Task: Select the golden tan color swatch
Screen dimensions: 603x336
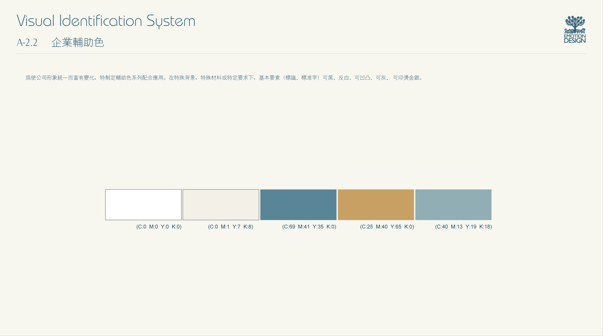Action: click(376, 205)
